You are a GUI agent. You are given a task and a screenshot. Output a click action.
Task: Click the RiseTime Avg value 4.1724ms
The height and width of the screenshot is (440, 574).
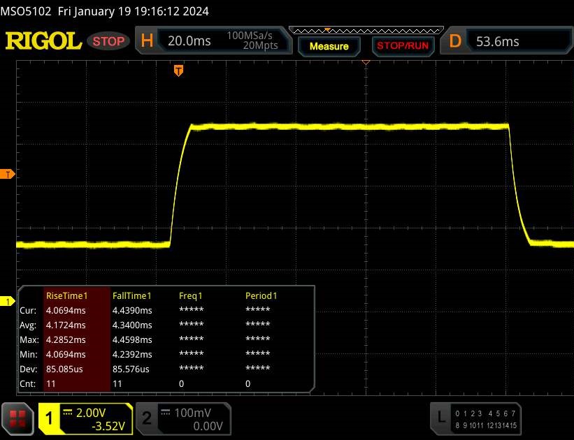(x=66, y=325)
